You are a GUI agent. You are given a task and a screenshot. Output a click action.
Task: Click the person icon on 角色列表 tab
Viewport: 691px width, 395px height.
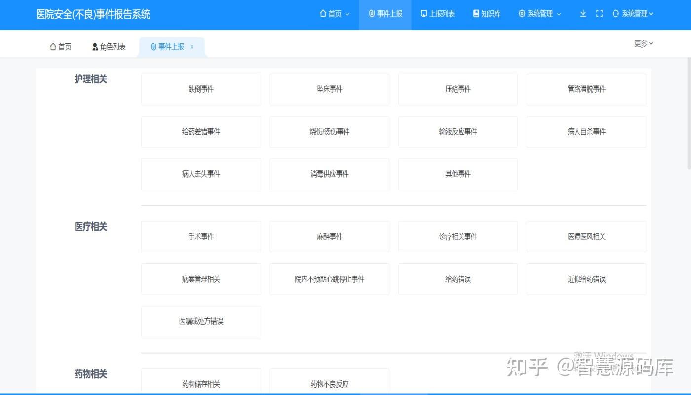95,47
